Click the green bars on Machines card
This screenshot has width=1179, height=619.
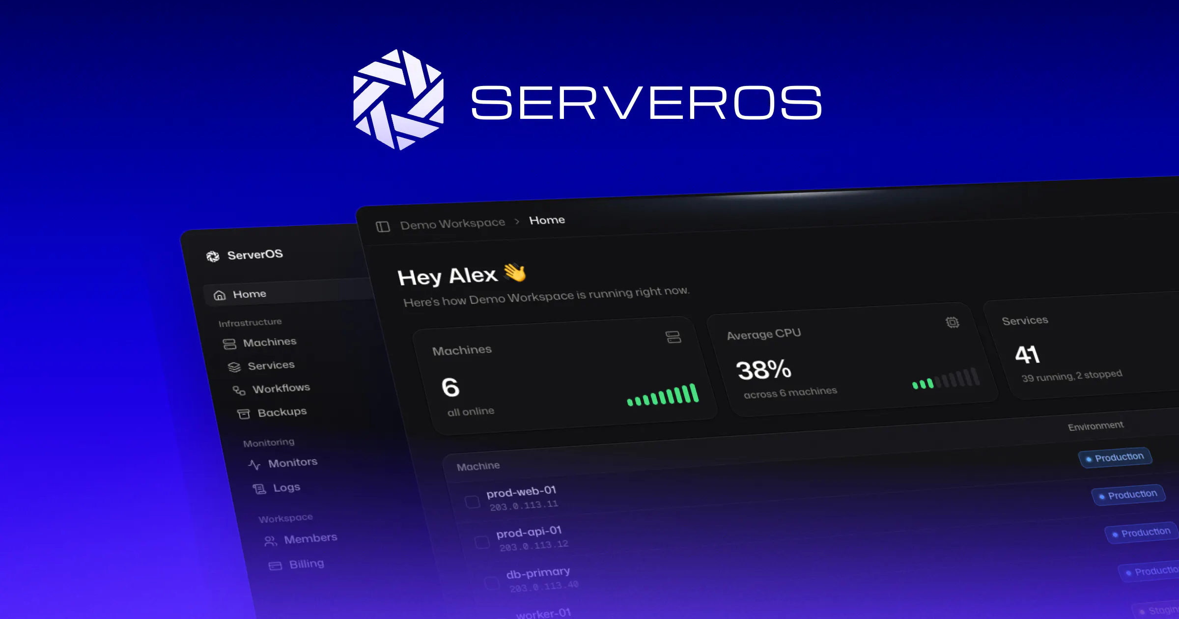pyautogui.click(x=663, y=394)
